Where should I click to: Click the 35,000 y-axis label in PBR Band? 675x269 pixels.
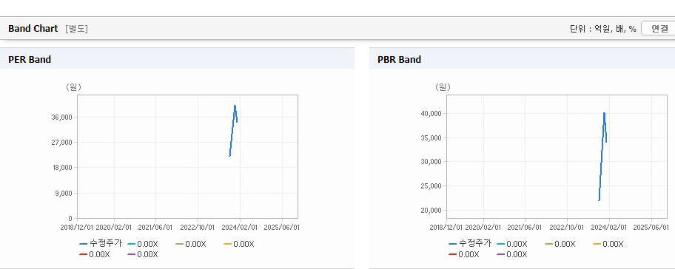click(431, 137)
